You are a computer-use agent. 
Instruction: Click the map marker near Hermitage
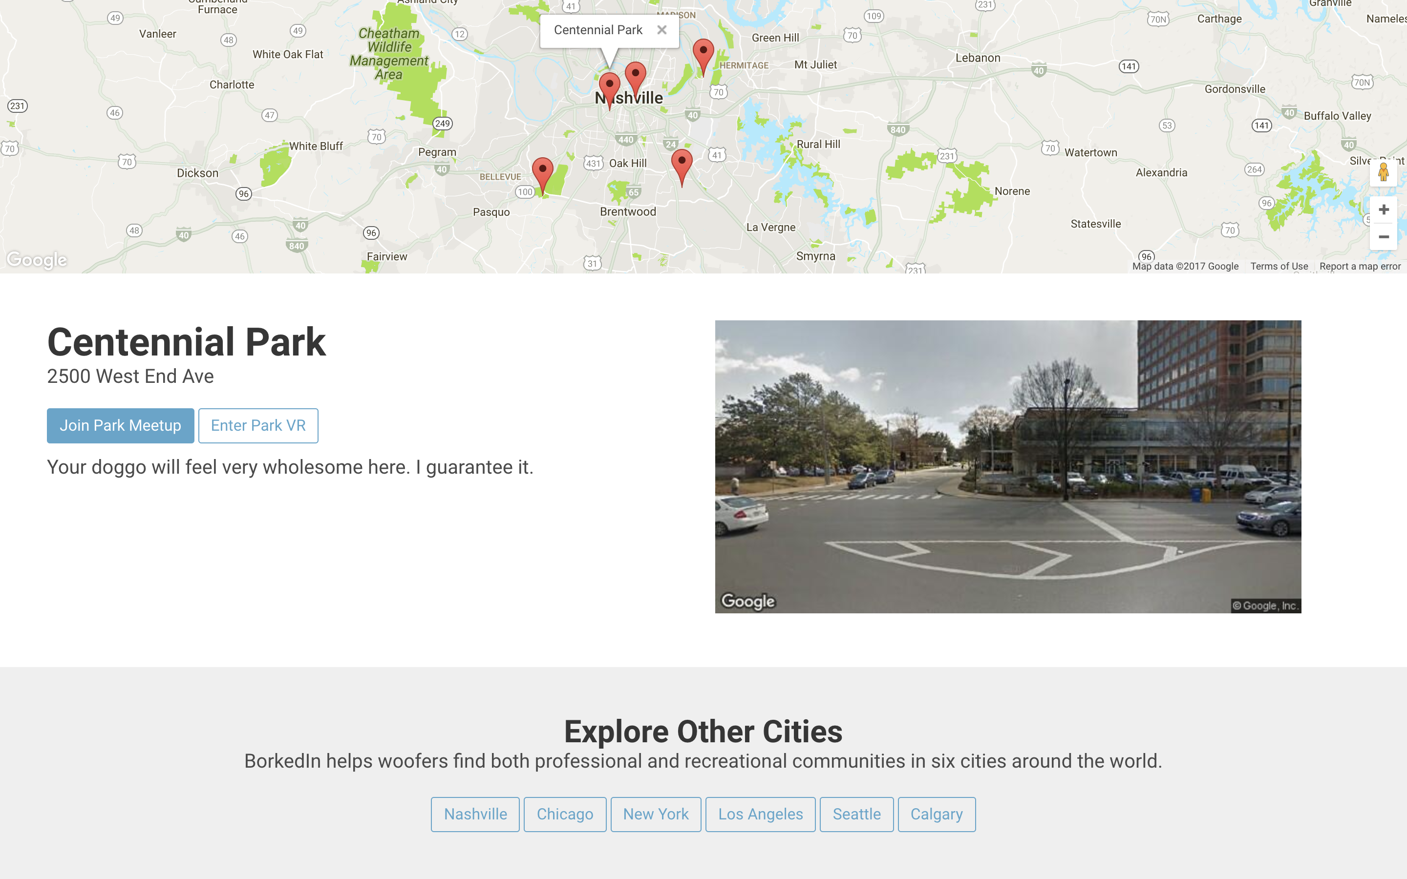703,53
